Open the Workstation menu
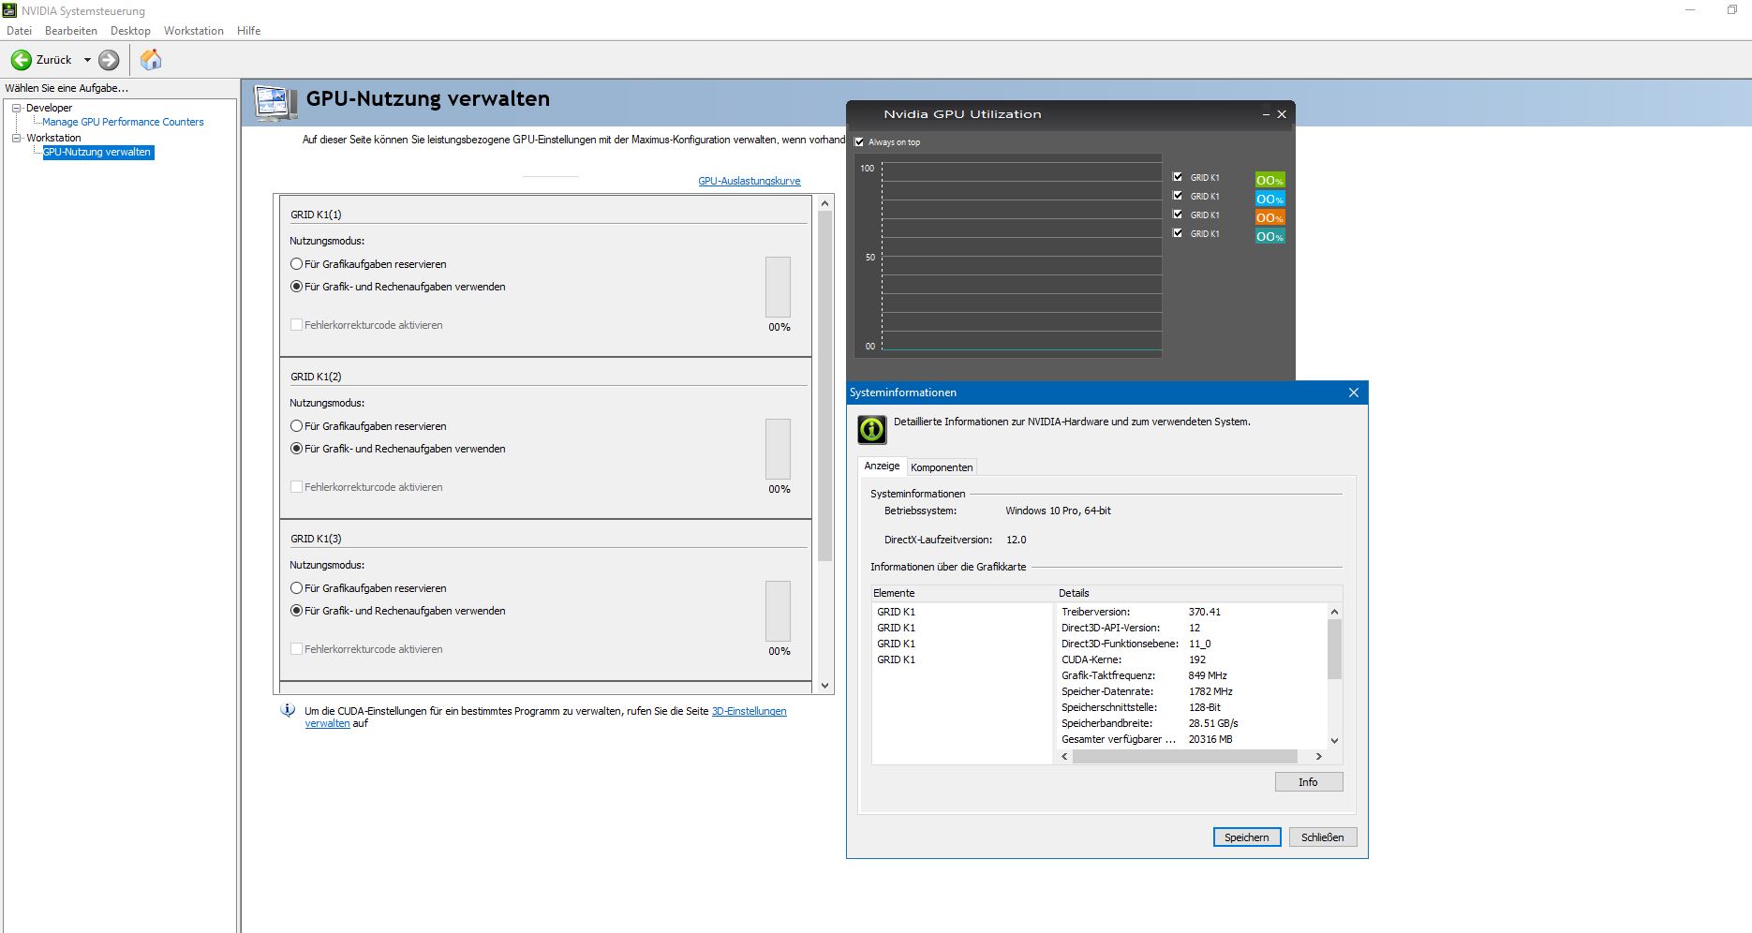Image resolution: width=1752 pixels, height=933 pixels. (193, 30)
